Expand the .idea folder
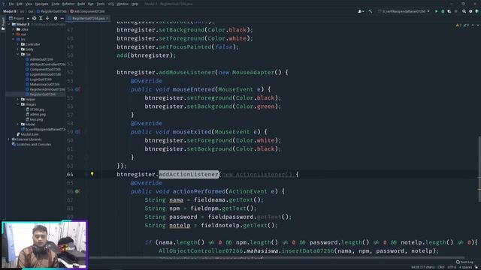 [x=14, y=29]
